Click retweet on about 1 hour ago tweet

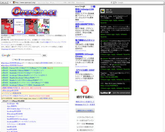tap(124, 34)
